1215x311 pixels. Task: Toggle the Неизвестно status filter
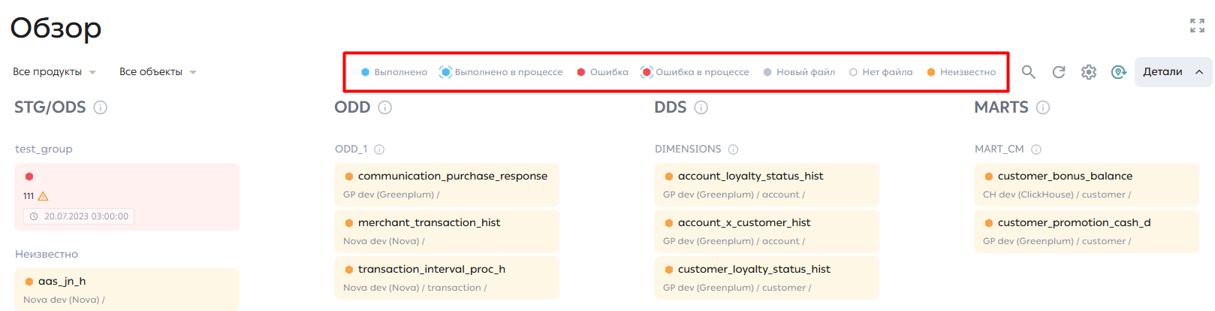961,72
